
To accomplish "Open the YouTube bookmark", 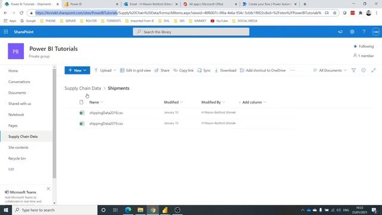I will coord(219,21).
